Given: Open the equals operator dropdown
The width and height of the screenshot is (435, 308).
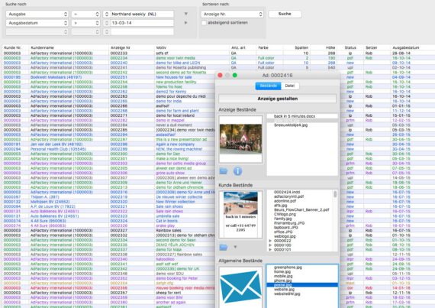Looking at the screenshot, I should [x=85, y=14].
